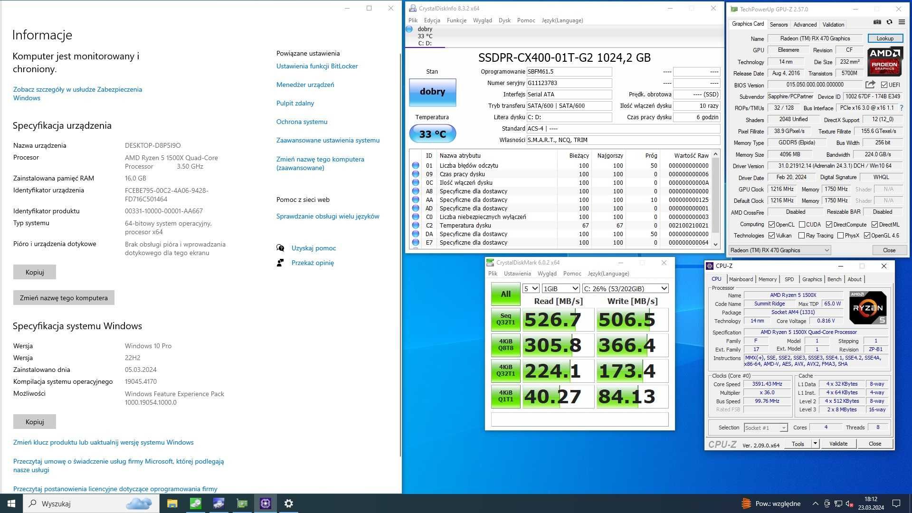
Task: Switch to the Mainboard tab in CPU-Z
Action: tap(741, 279)
